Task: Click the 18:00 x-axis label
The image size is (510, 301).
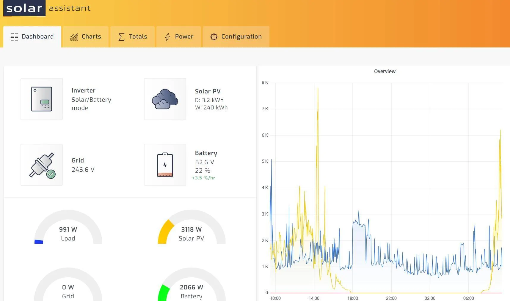Action: tap(352, 298)
